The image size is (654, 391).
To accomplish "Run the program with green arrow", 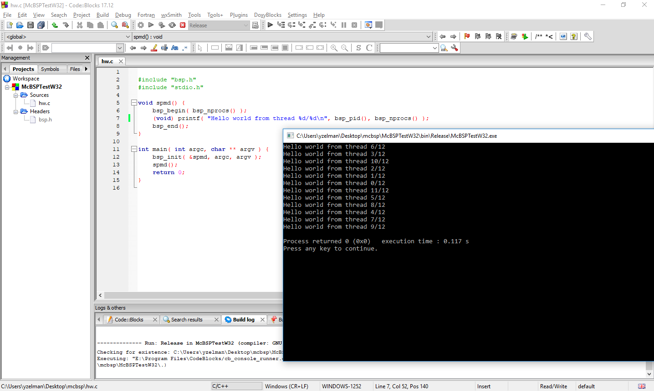I will [x=151, y=25].
